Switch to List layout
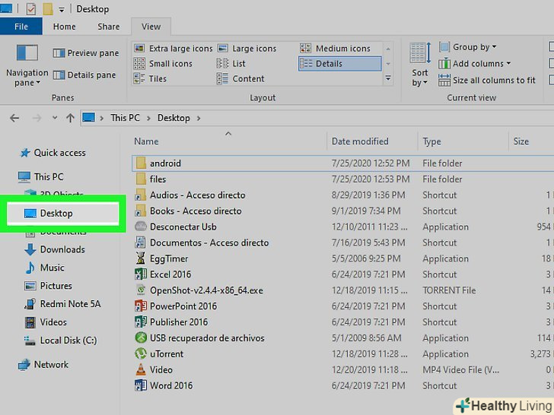 pos(231,64)
